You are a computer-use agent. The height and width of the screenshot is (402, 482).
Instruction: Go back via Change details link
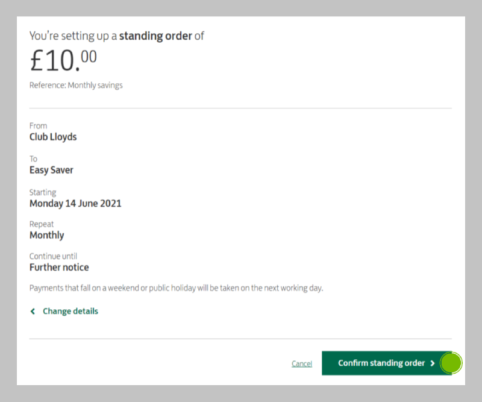click(64, 311)
